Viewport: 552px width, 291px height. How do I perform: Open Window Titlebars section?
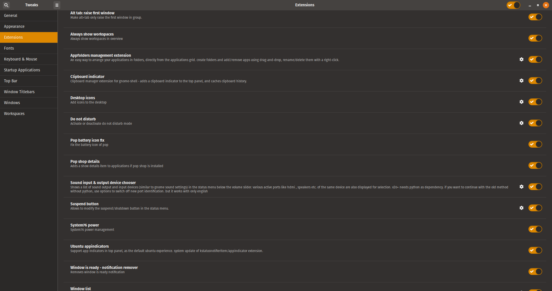pos(29,92)
